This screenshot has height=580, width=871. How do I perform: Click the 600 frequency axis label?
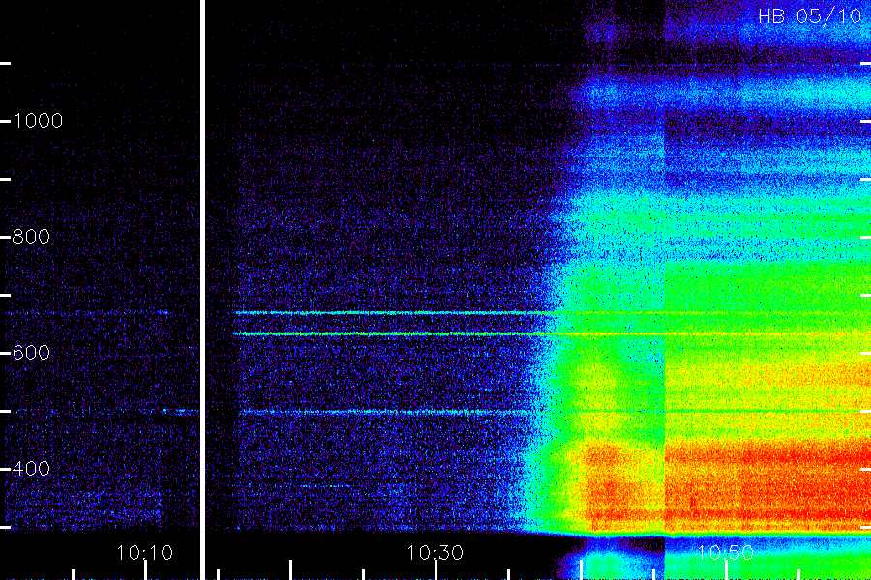pos(31,353)
